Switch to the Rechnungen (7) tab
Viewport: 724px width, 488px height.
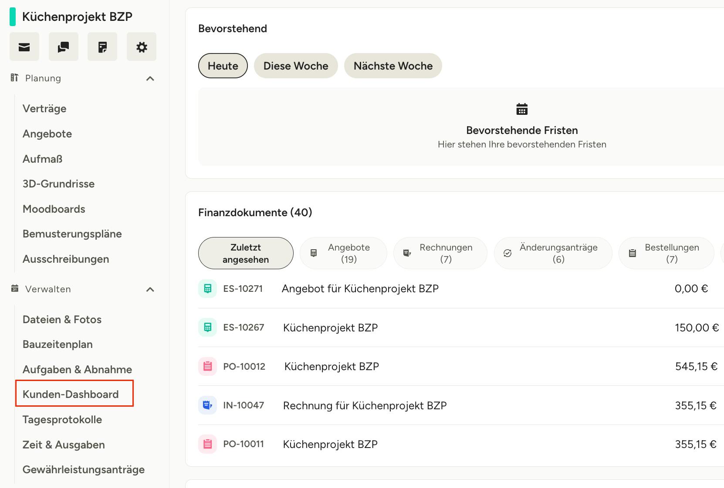pos(440,253)
